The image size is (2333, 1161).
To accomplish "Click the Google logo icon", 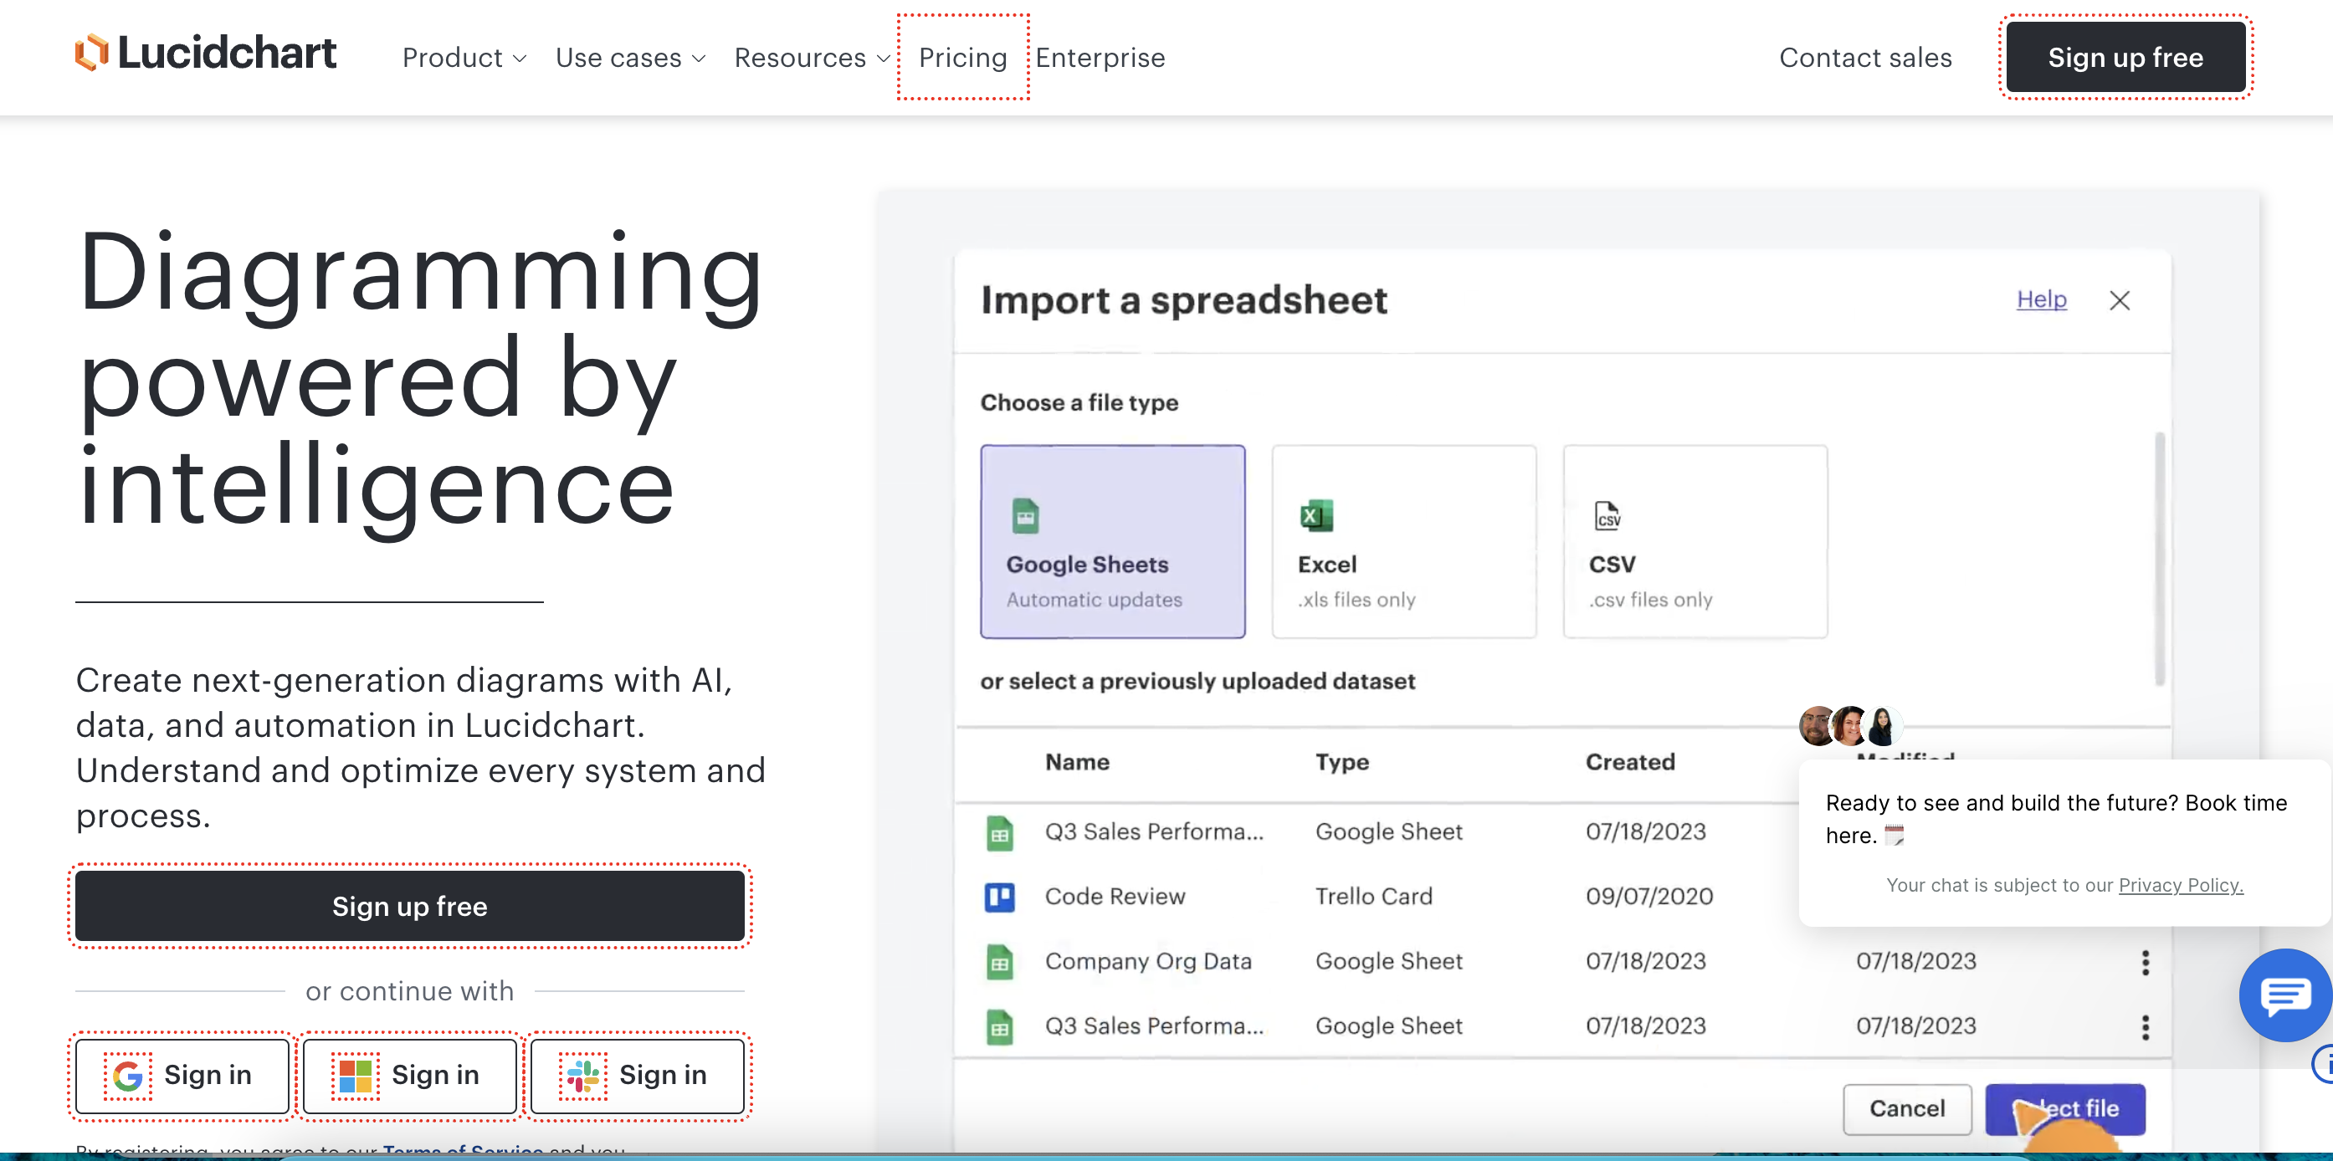I will point(128,1076).
